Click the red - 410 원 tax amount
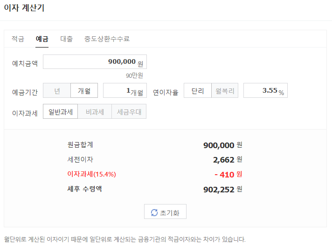 pyautogui.click(x=228, y=175)
